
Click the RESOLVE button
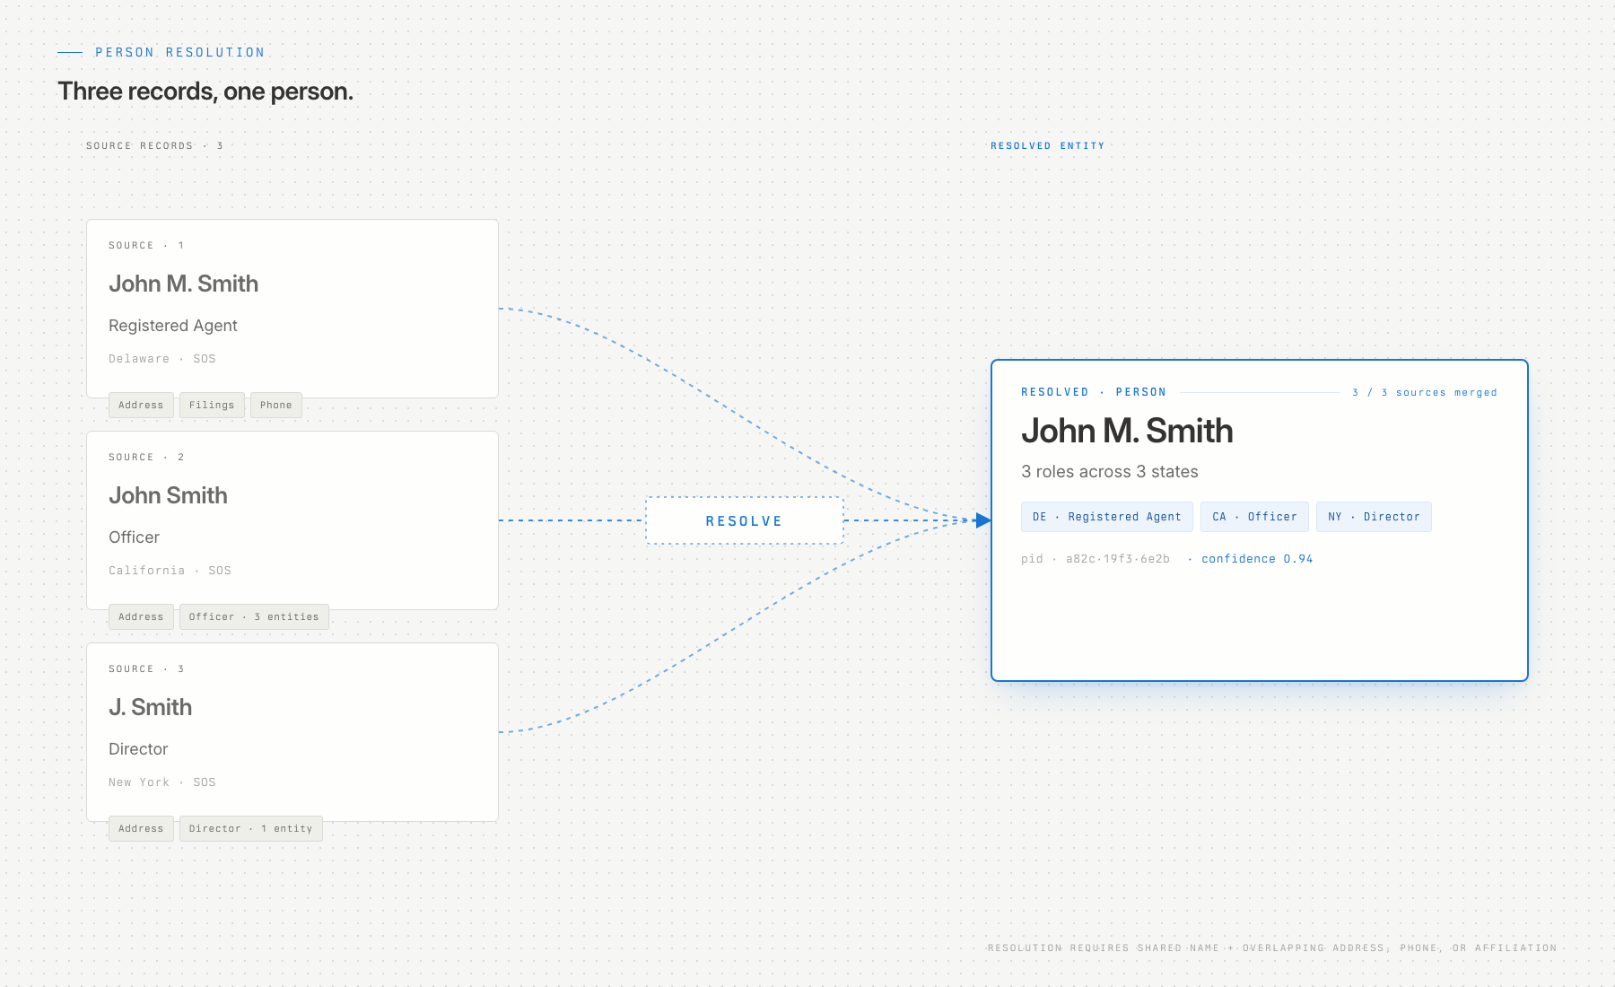(744, 520)
